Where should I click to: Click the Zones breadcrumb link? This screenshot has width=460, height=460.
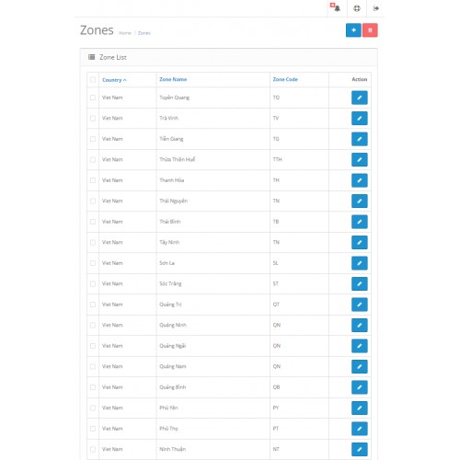(x=144, y=33)
